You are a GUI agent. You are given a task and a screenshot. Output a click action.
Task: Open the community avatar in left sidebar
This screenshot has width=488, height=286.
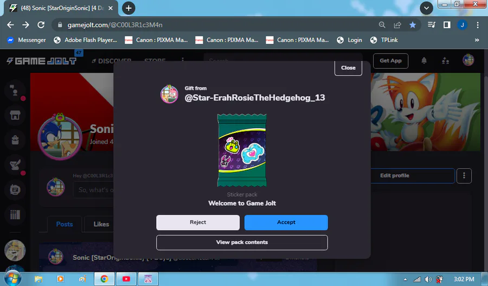pos(15,250)
